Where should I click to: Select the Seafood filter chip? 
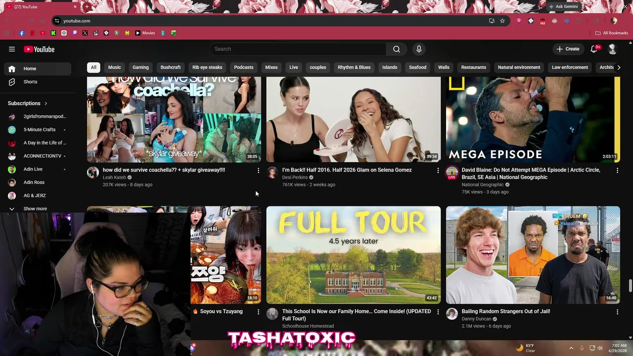point(417,67)
